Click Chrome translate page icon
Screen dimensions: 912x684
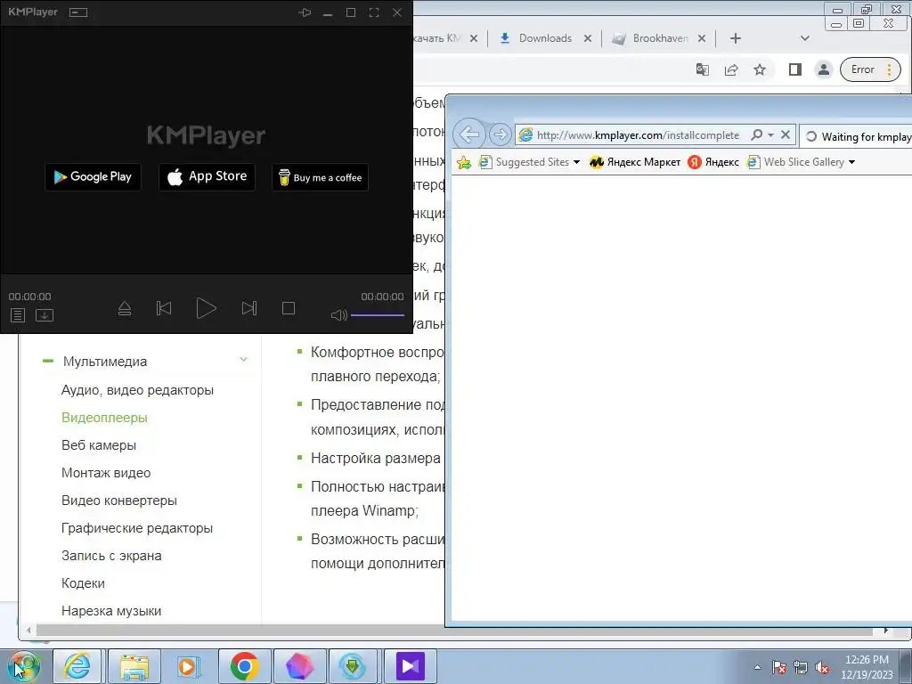pos(703,69)
